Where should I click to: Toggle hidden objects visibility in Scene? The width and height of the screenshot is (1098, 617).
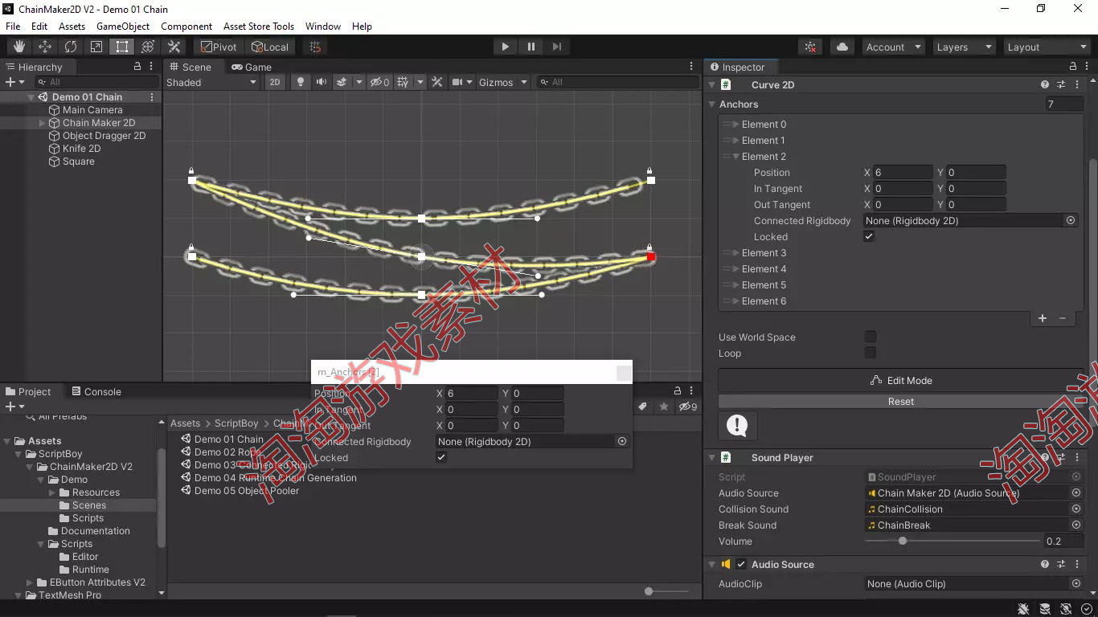[x=379, y=82]
